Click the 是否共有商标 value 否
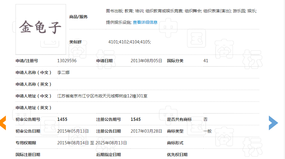This screenshot has height=159, width=285. (205, 119)
